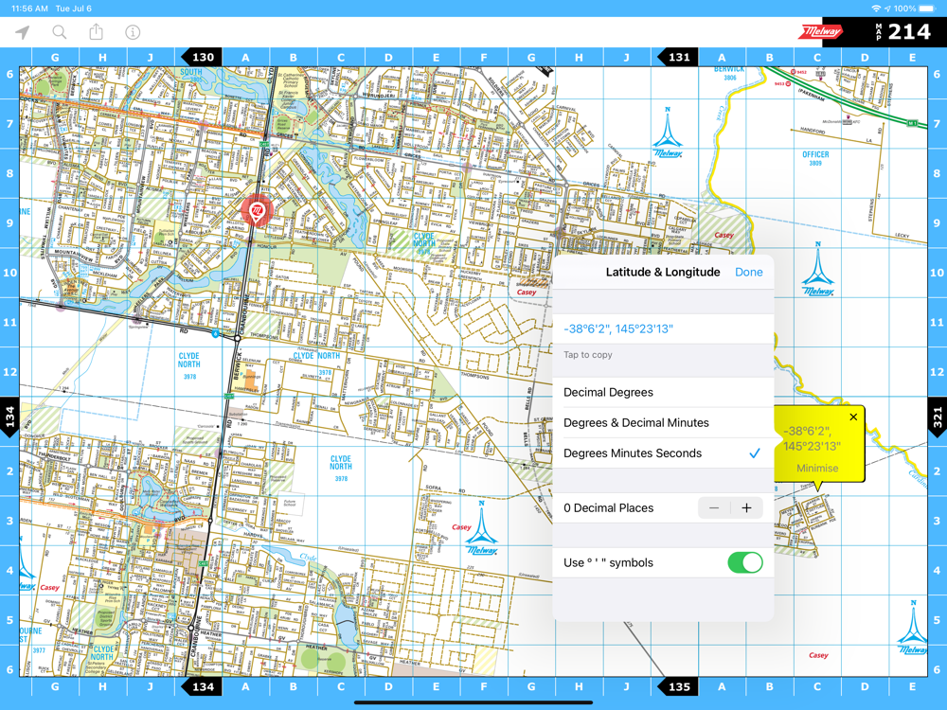This screenshot has width=947, height=710.
Task: Increase decimal places with plus button
Action: [x=746, y=507]
